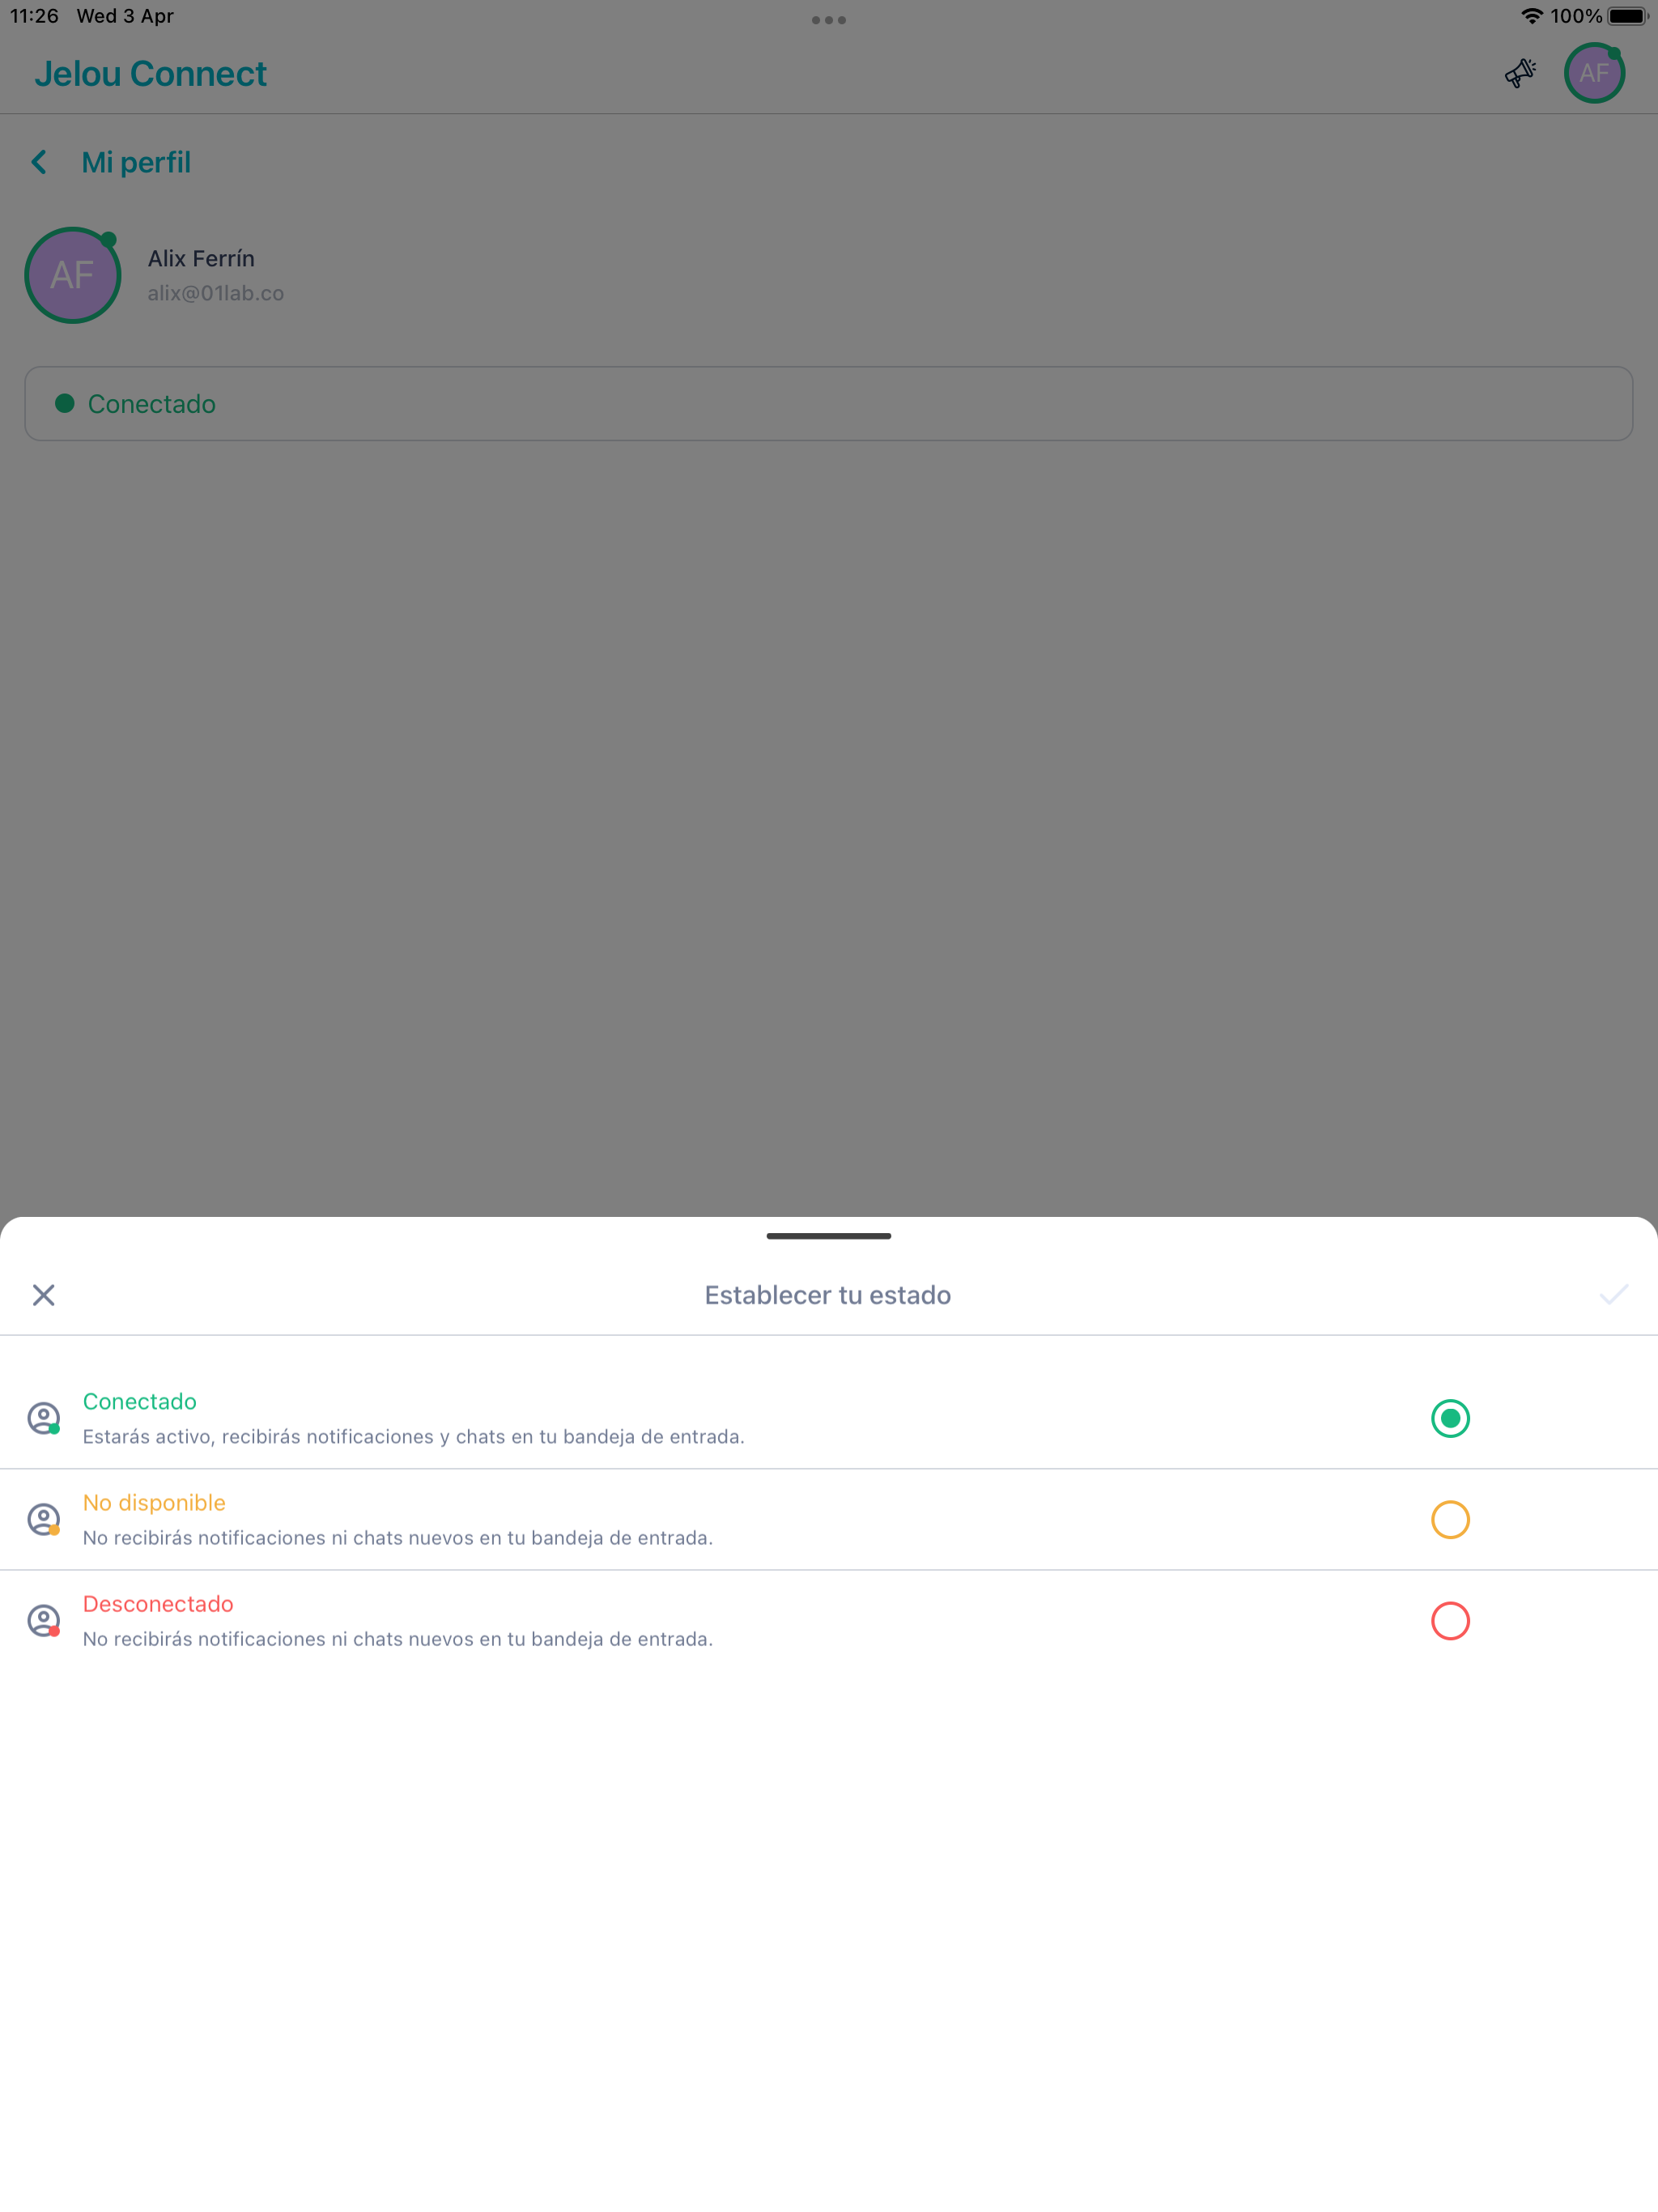
Task: Tap the Establecer tu estado title
Action: pos(828,1295)
